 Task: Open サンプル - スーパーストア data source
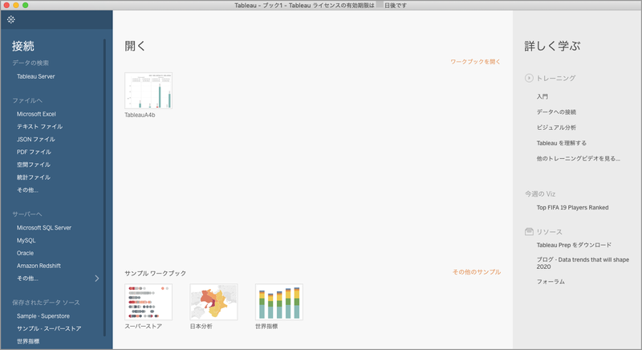click(49, 328)
